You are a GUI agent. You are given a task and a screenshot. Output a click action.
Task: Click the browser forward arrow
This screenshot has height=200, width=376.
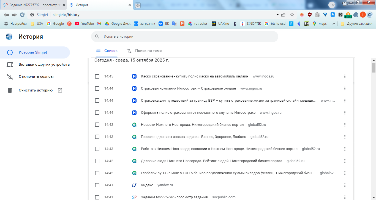click(x=14, y=15)
